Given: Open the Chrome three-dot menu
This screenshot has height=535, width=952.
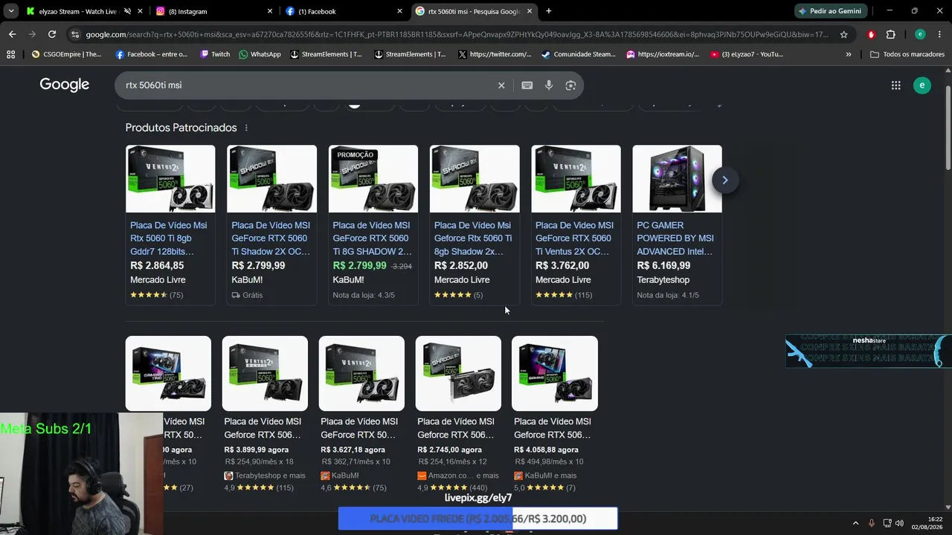Looking at the screenshot, I should tap(939, 34).
